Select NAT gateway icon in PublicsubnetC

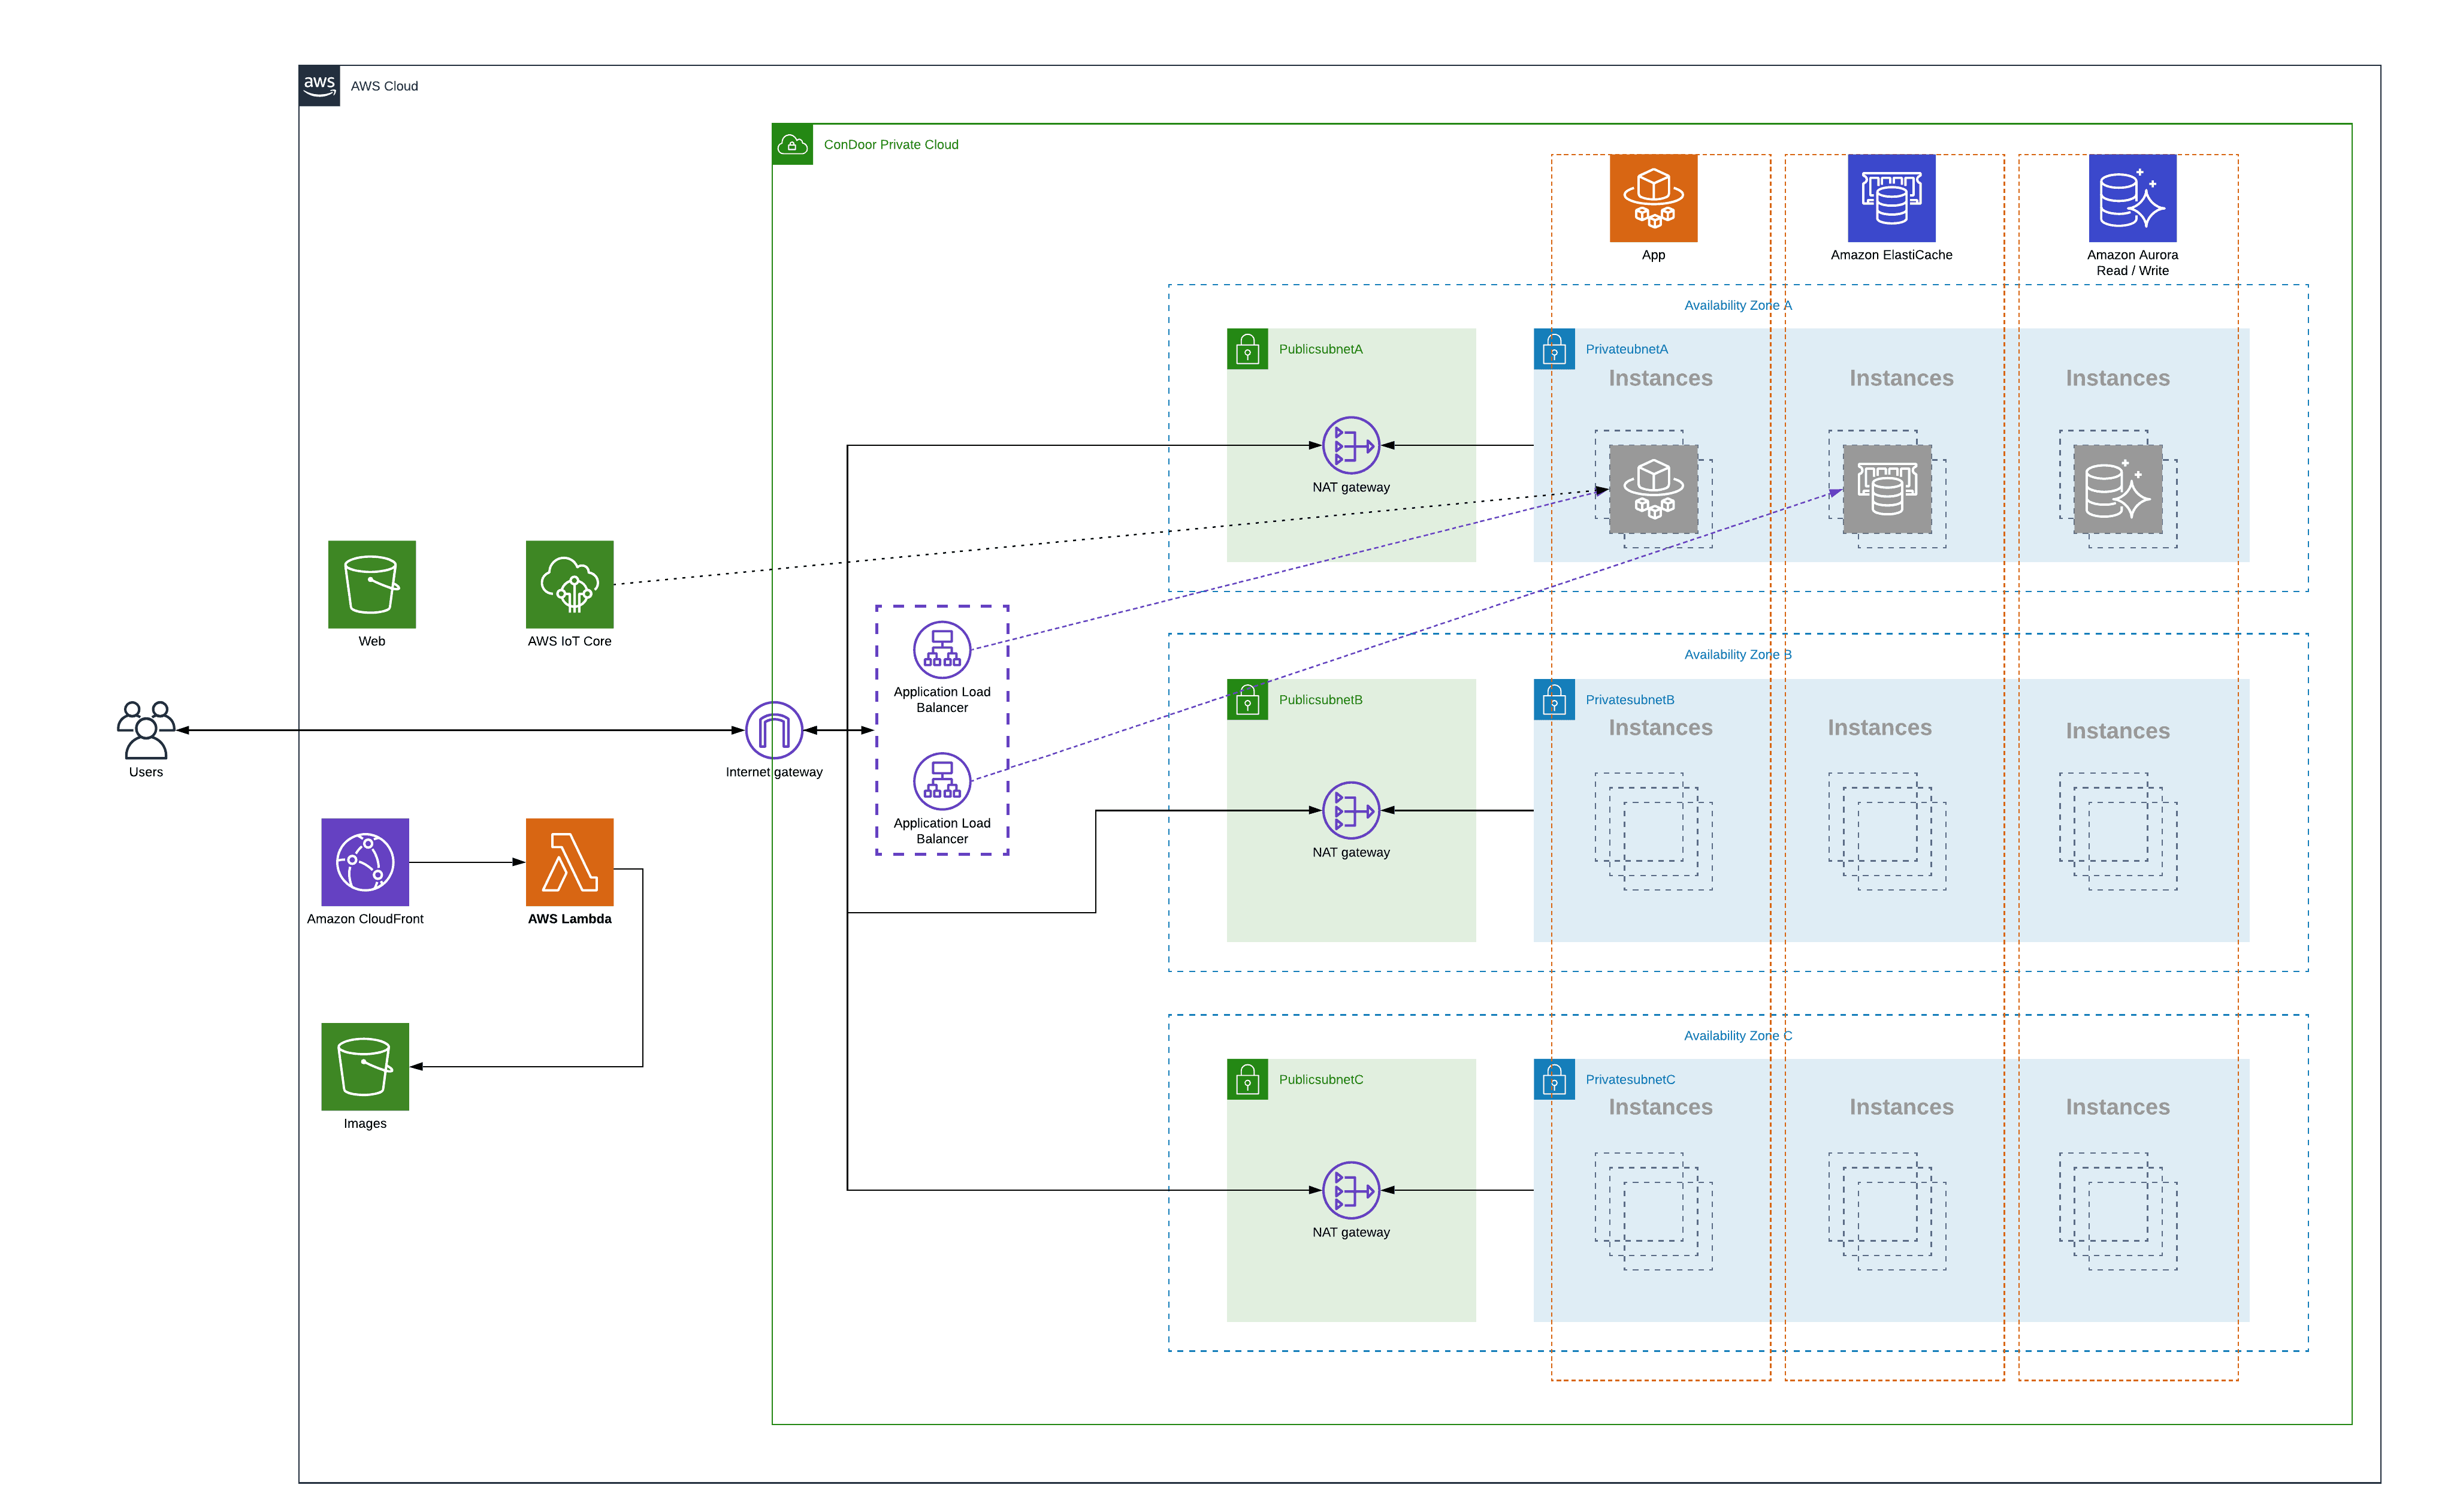(x=1350, y=1190)
